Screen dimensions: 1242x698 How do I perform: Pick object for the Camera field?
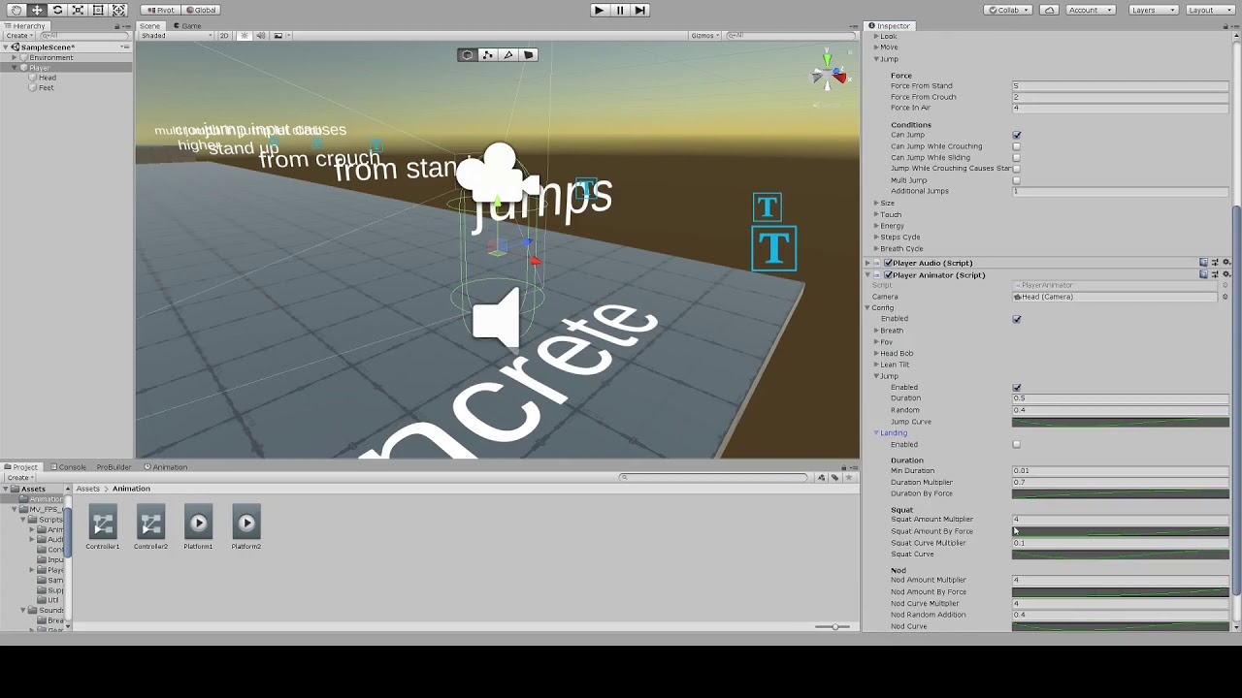(1225, 297)
